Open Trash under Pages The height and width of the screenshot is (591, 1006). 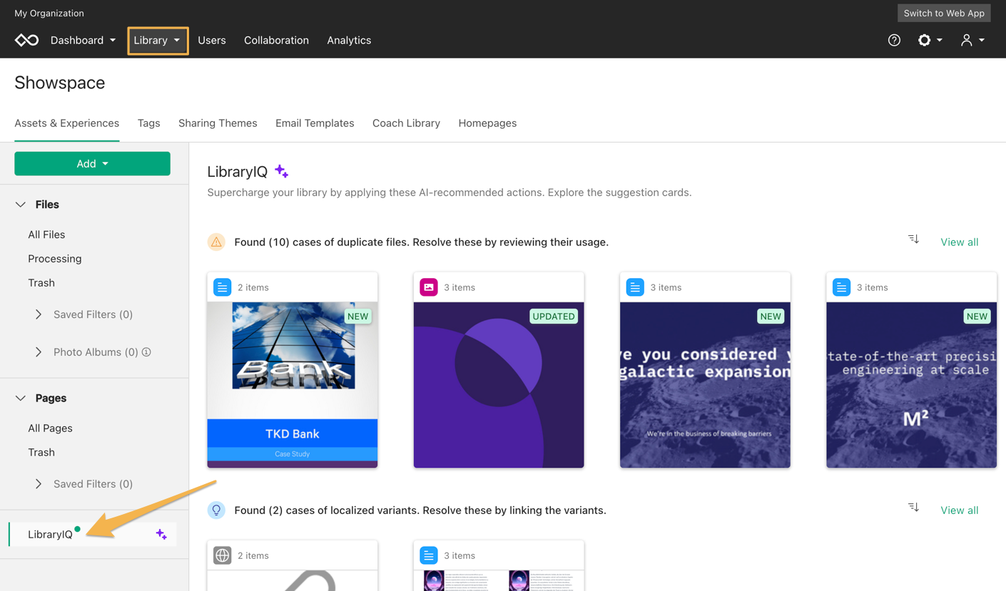pyautogui.click(x=41, y=453)
